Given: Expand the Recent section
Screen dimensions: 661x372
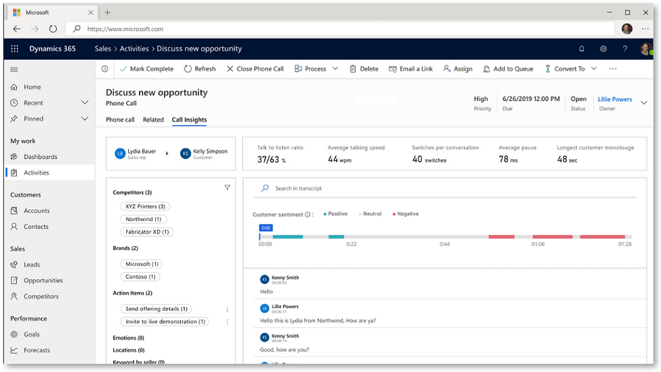Looking at the screenshot, I should point(85,103).
